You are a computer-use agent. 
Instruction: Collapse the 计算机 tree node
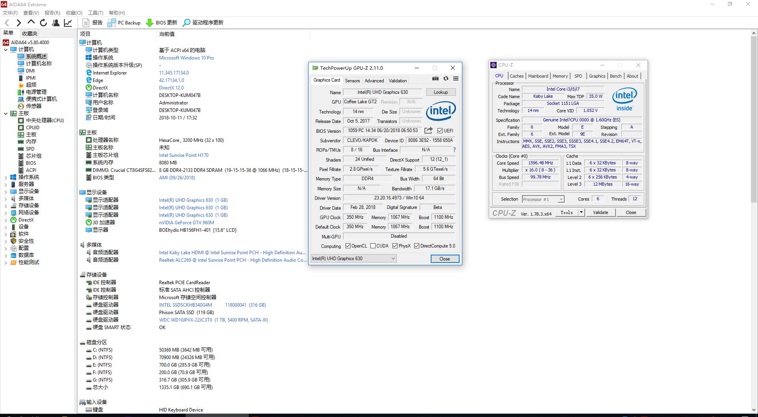pos(6,50)
